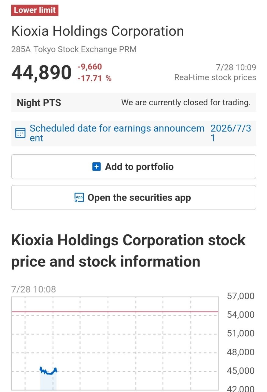The height and width of the screenshot is (392, 267).
Task: Click the blue price line on the chart
Action: (49, 371)
